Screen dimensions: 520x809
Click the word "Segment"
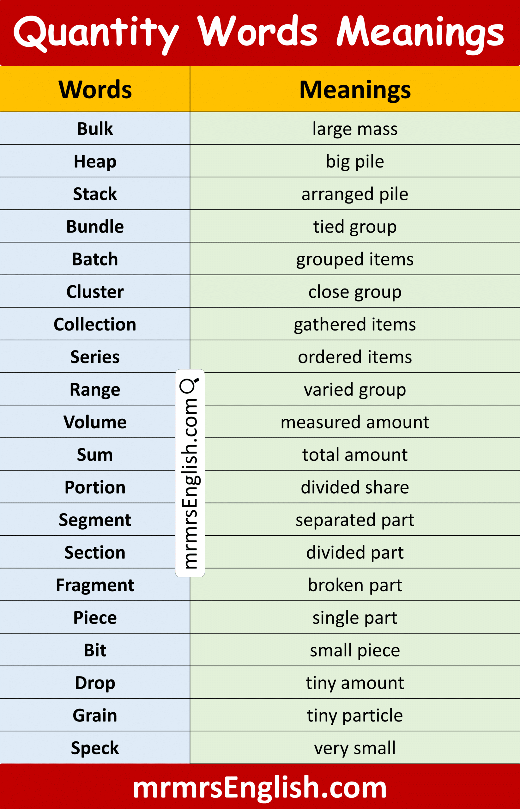pos(95,520)
